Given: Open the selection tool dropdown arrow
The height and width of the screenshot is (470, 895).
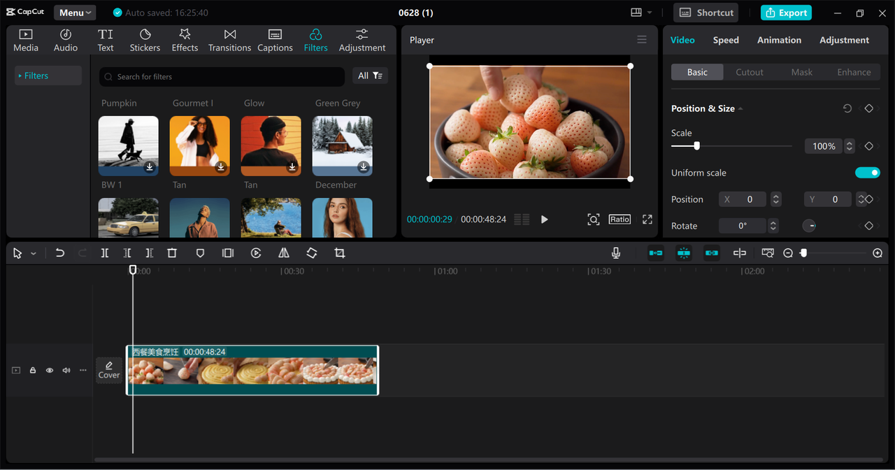Looking at the screenshot, I should pyautogui.click(x=34, y=253).
